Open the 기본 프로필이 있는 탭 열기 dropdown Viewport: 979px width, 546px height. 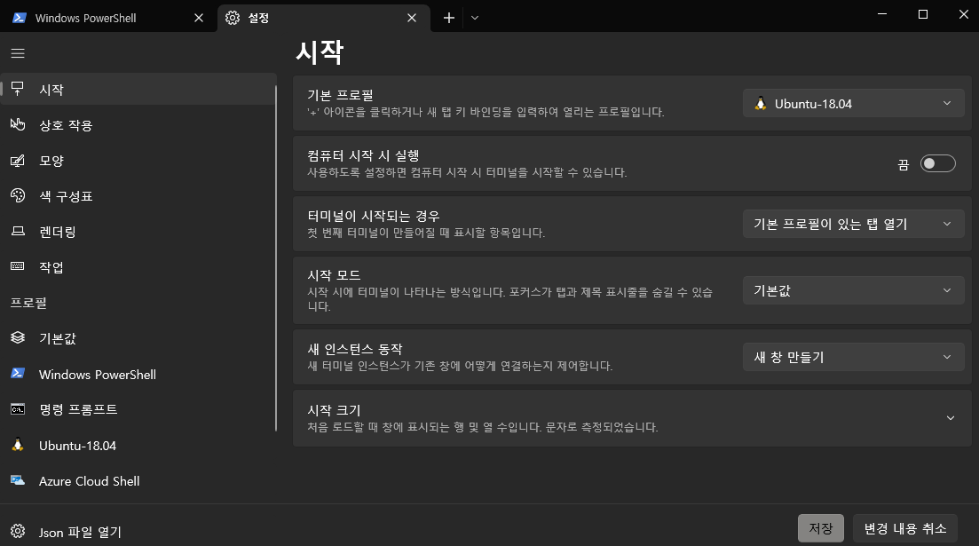coord(854,224)
